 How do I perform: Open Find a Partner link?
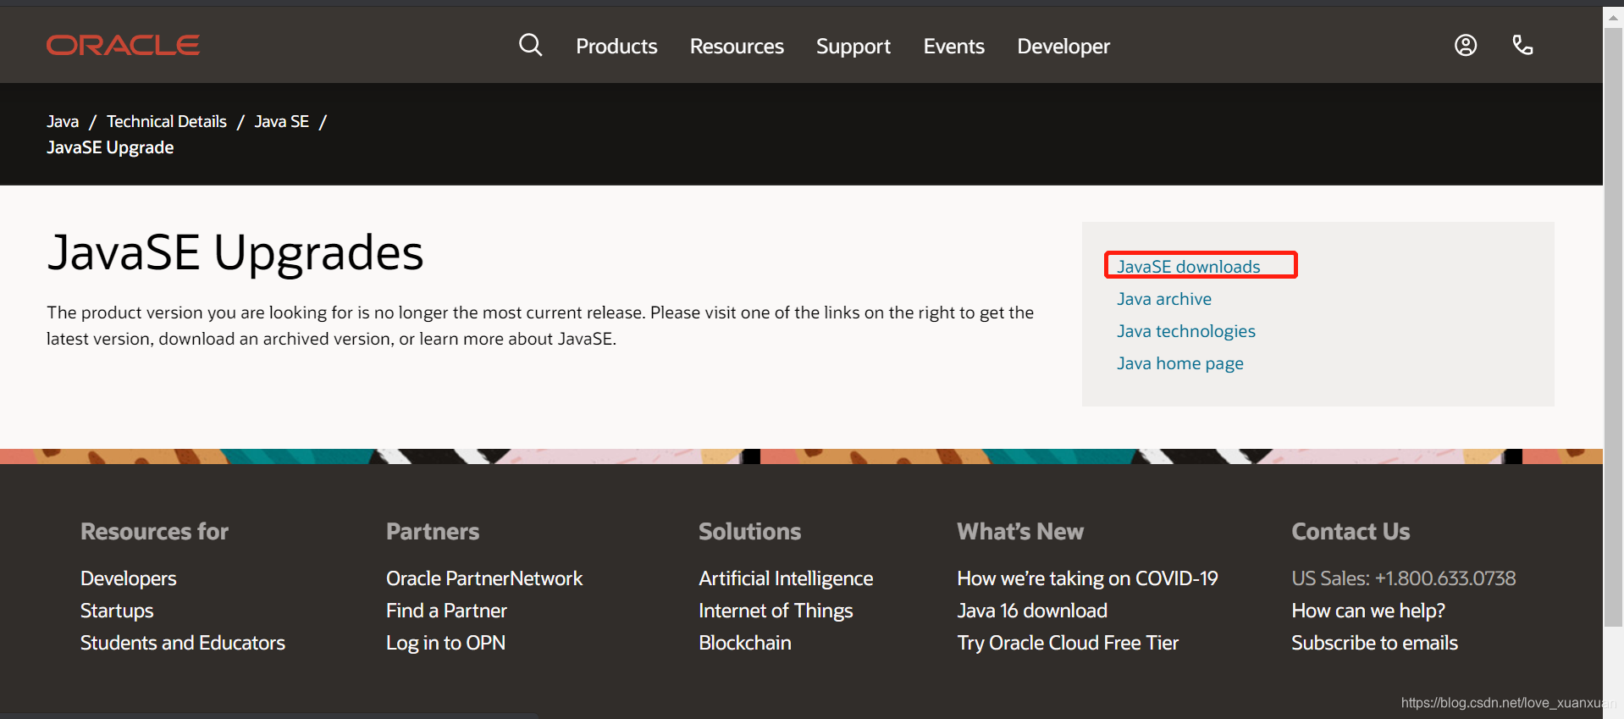click(446, 611)
